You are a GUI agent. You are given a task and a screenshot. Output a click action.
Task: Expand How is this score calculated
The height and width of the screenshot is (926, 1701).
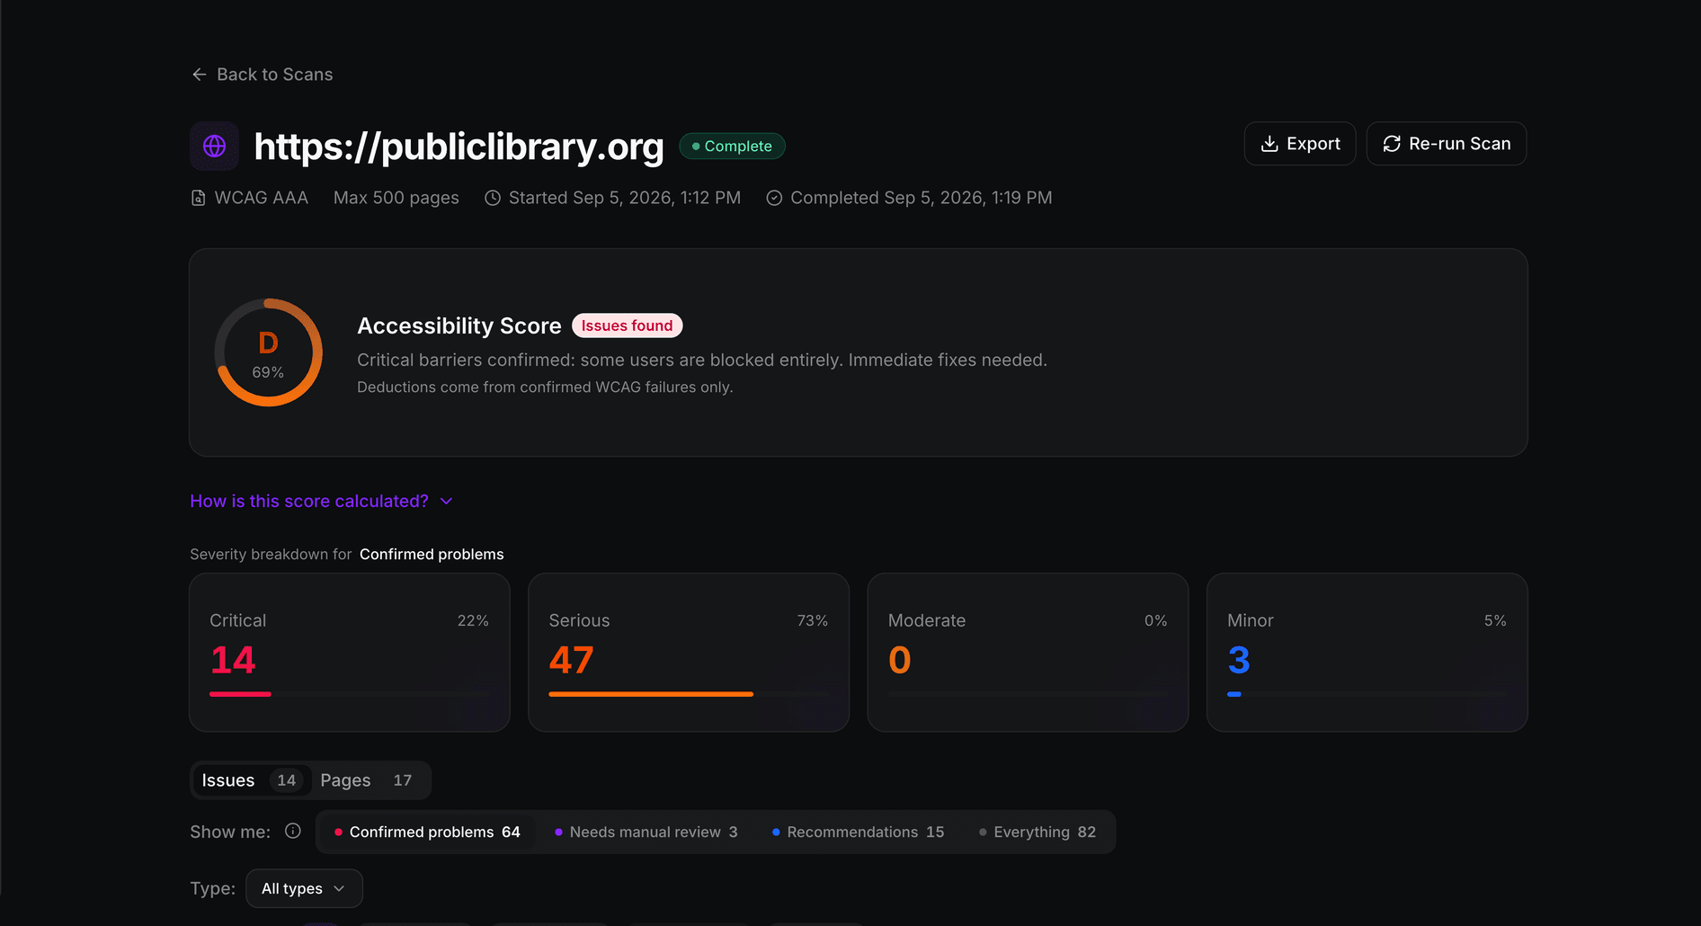pyautogui.click(x=321, y=501)
